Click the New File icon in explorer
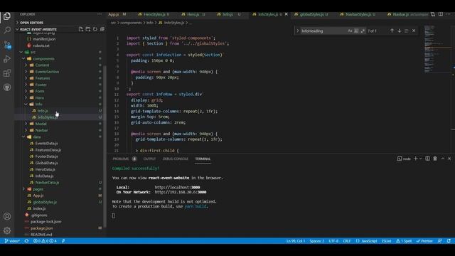This screenshot has width=455, height=256. (80, 29)
